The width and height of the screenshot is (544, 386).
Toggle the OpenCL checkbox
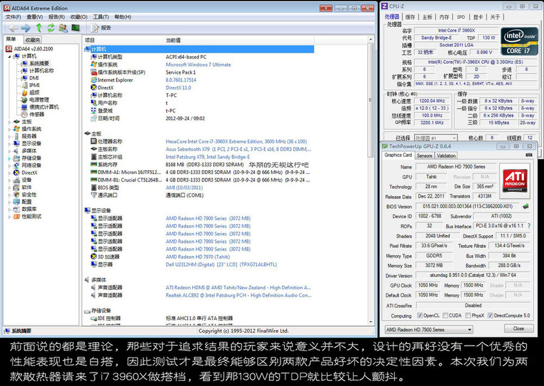(420, 316)
